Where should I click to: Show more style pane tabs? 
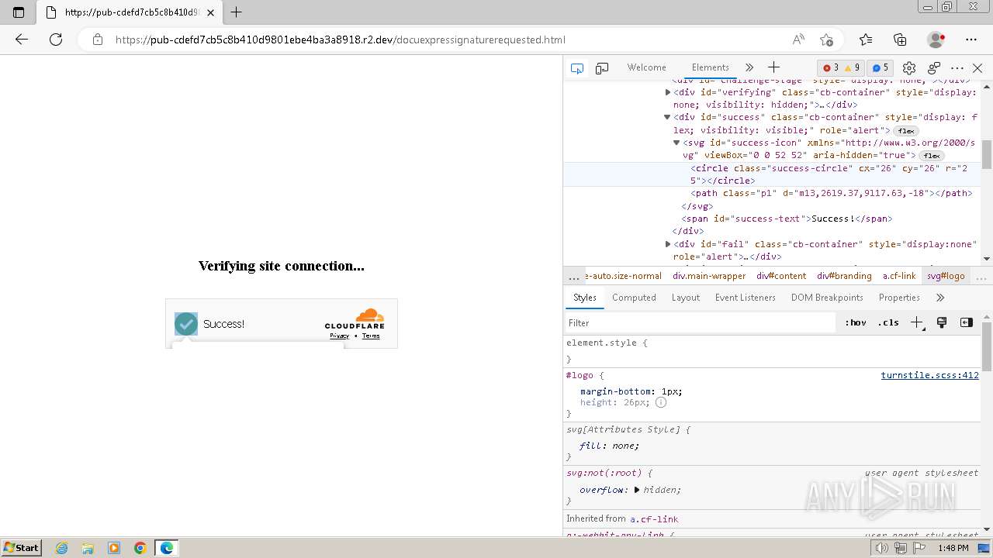pyautogui.click(x=940, y=298)
